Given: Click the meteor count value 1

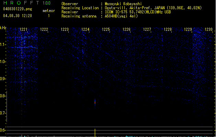Looking at the screenshot, I should click(49, 16).
